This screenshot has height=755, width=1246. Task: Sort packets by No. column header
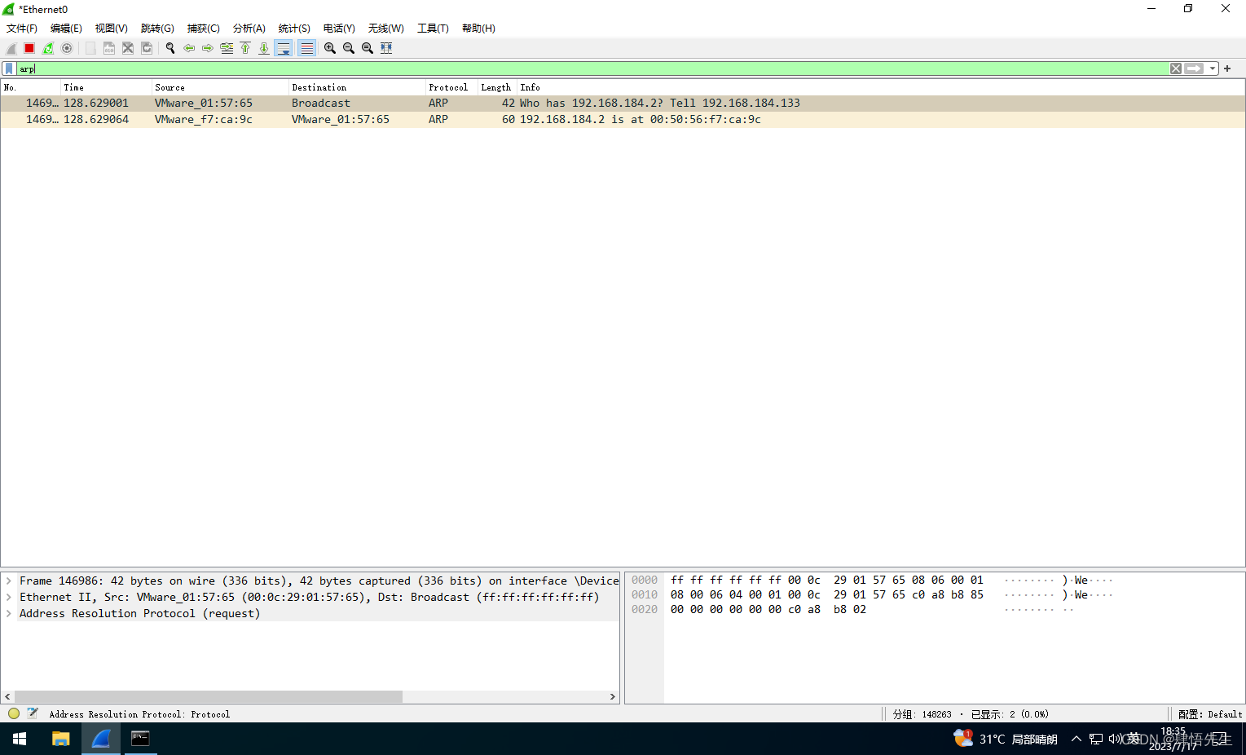pos(31,87)
